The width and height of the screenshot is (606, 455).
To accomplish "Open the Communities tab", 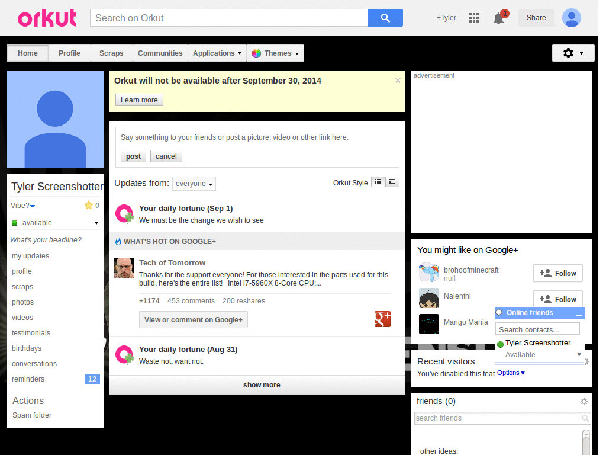I will pyautogui.click(x=160, y=53).
